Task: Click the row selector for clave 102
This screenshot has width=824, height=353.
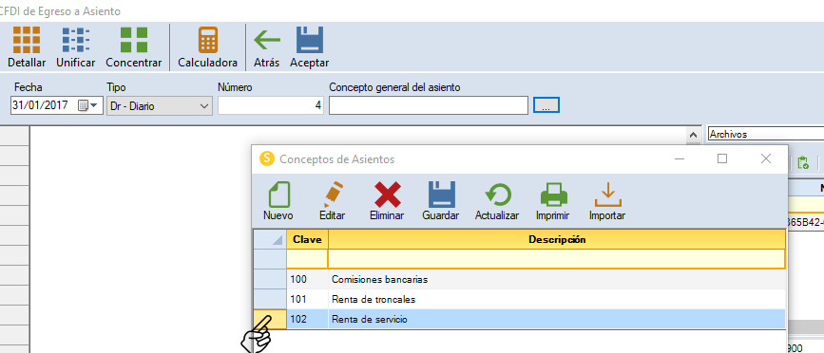Action: click(x=270, y=320)
